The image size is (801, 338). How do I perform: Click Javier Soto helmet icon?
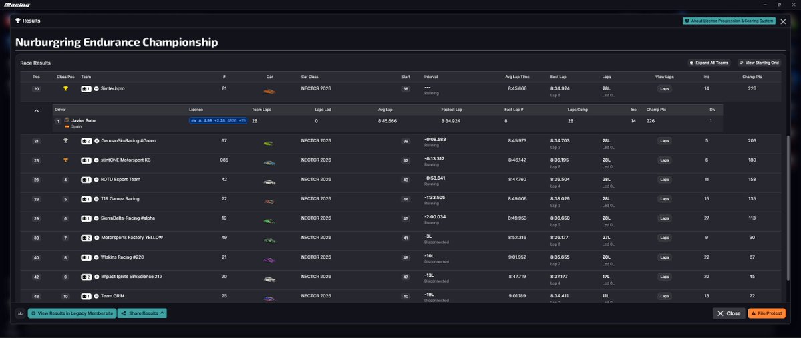coord(67,120)
